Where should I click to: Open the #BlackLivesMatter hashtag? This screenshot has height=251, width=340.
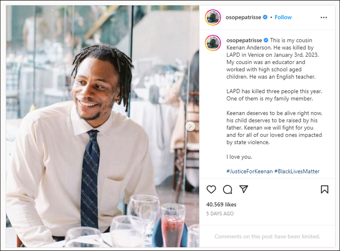click(297, 171)
